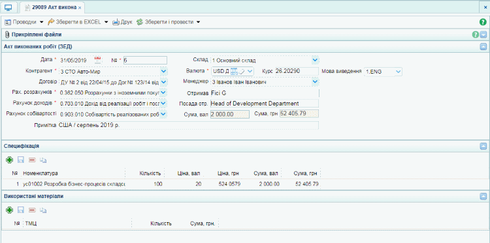Click the Прикріплені файли paperclip icon
Screen dimensions: 490x243
(7, 35)
